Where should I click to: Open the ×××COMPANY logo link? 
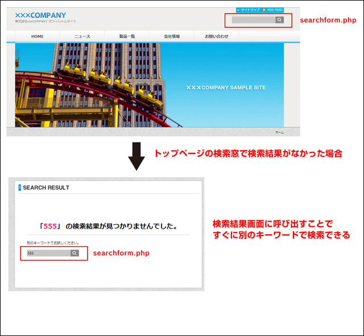pyautogui.click(x=40, y=15)
